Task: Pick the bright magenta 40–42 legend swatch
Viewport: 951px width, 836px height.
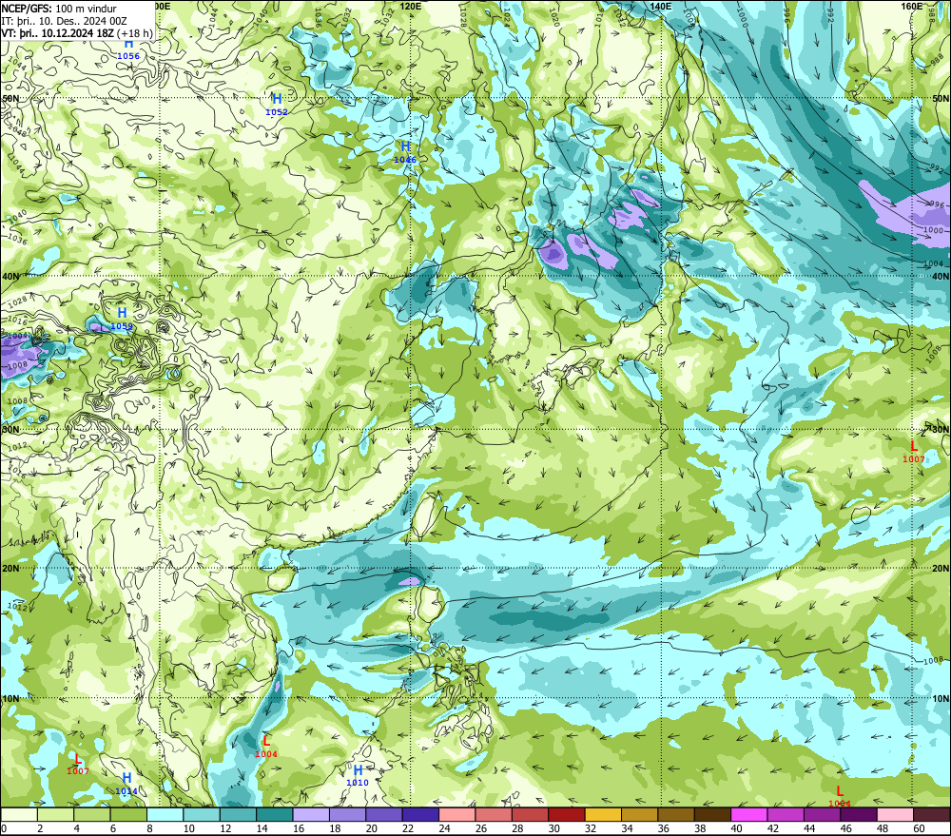Action: tap(749, 814)
